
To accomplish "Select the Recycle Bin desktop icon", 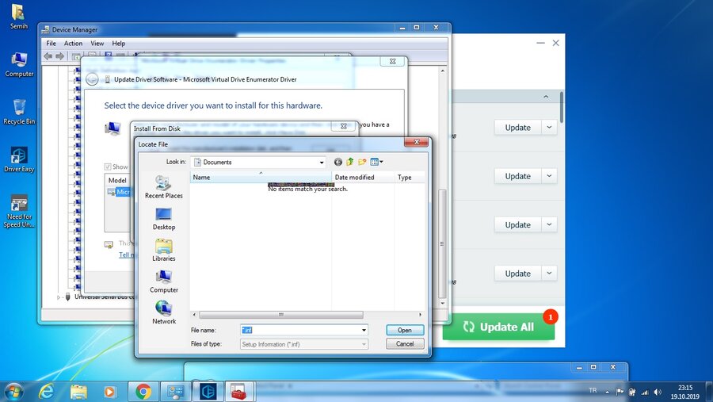I will pos(19,112).
